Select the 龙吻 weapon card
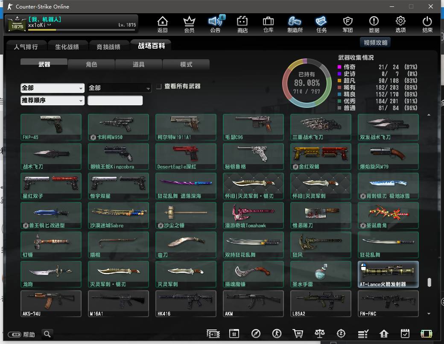Image resolution: width=444 pixels, height=344 pixels. click(51, 274)
